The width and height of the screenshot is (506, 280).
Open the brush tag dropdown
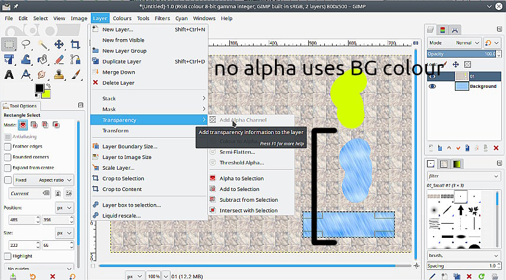463,255
